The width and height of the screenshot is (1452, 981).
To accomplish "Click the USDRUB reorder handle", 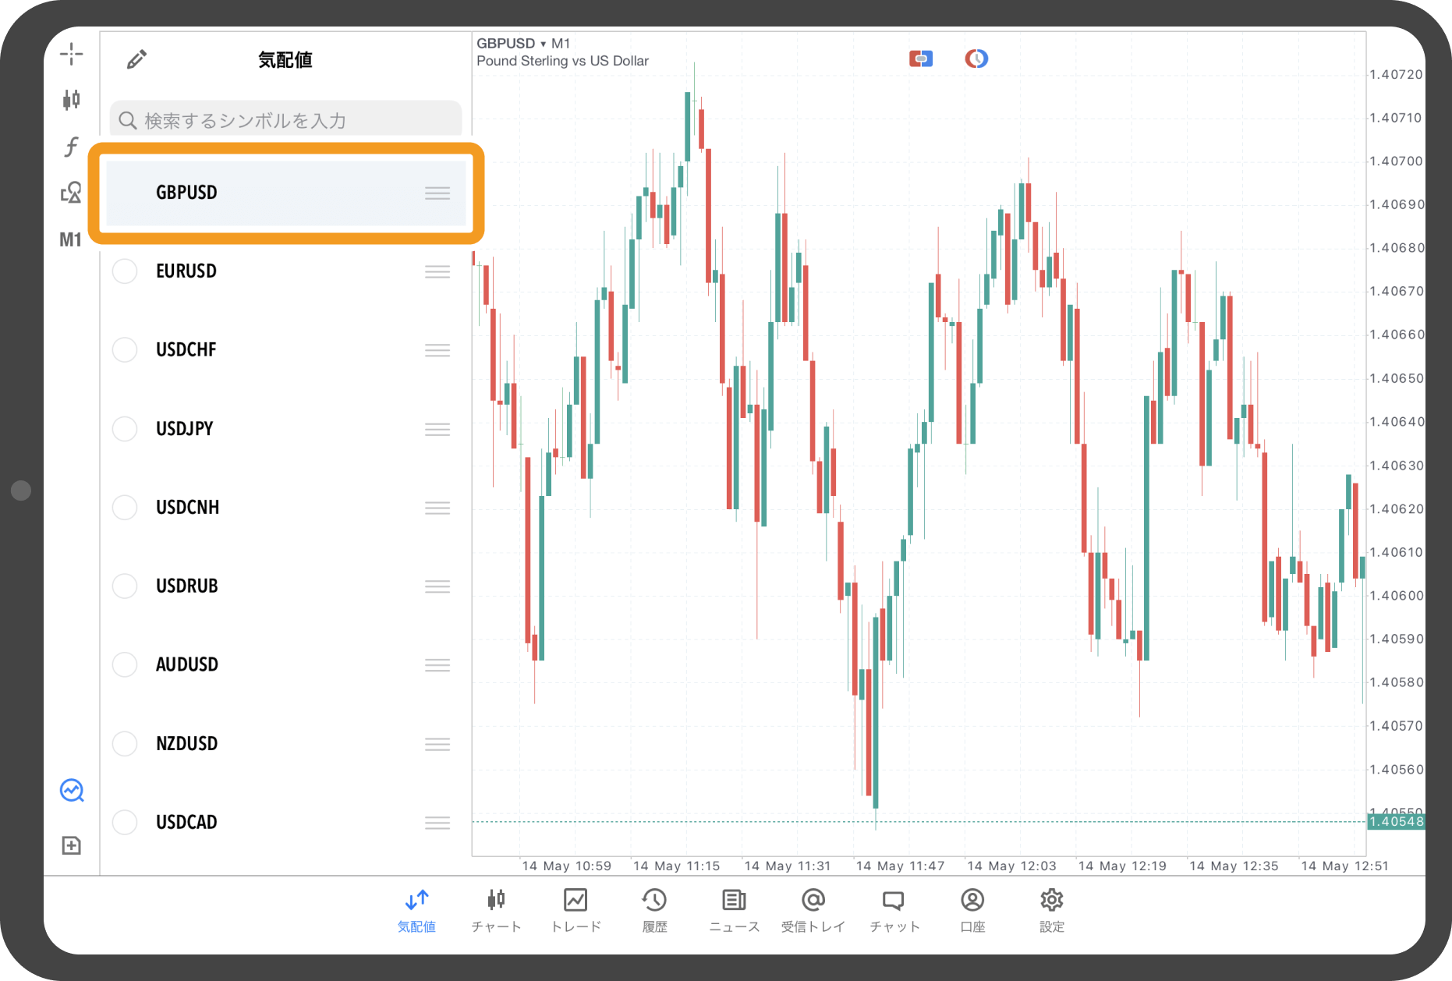I will (x=437, y=586).
